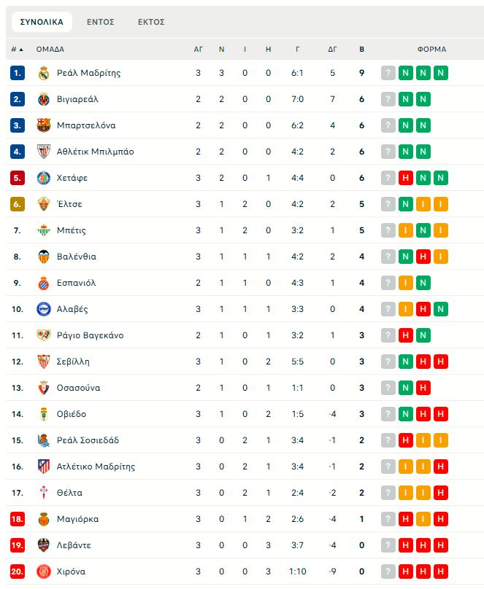Sort standings by the Β points header
This screenshot has height=589, width=484.
(x=362, y=50)
